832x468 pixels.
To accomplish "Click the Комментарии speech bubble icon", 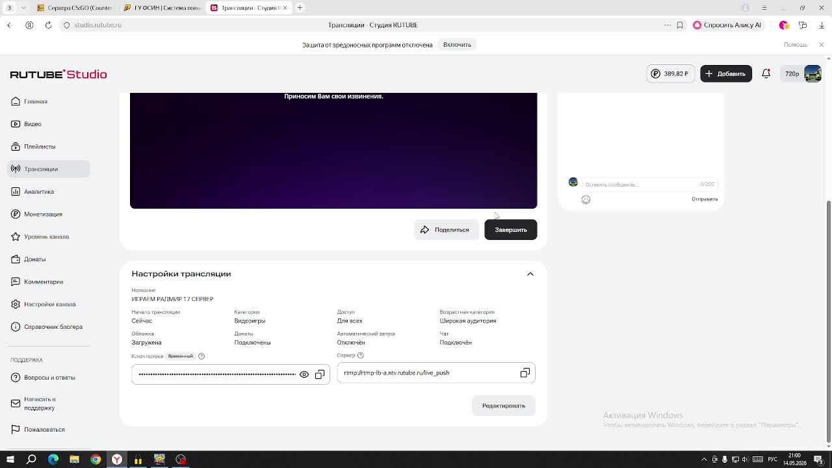I will [x=16, y=281].
